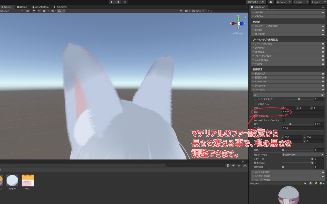This screenshot has width=327, height=204.
Task: Click the cloud collaboration icon near Plastic SCM
Action: pos(271,2)
